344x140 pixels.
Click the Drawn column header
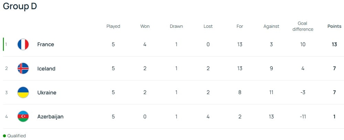click(176, 26)
